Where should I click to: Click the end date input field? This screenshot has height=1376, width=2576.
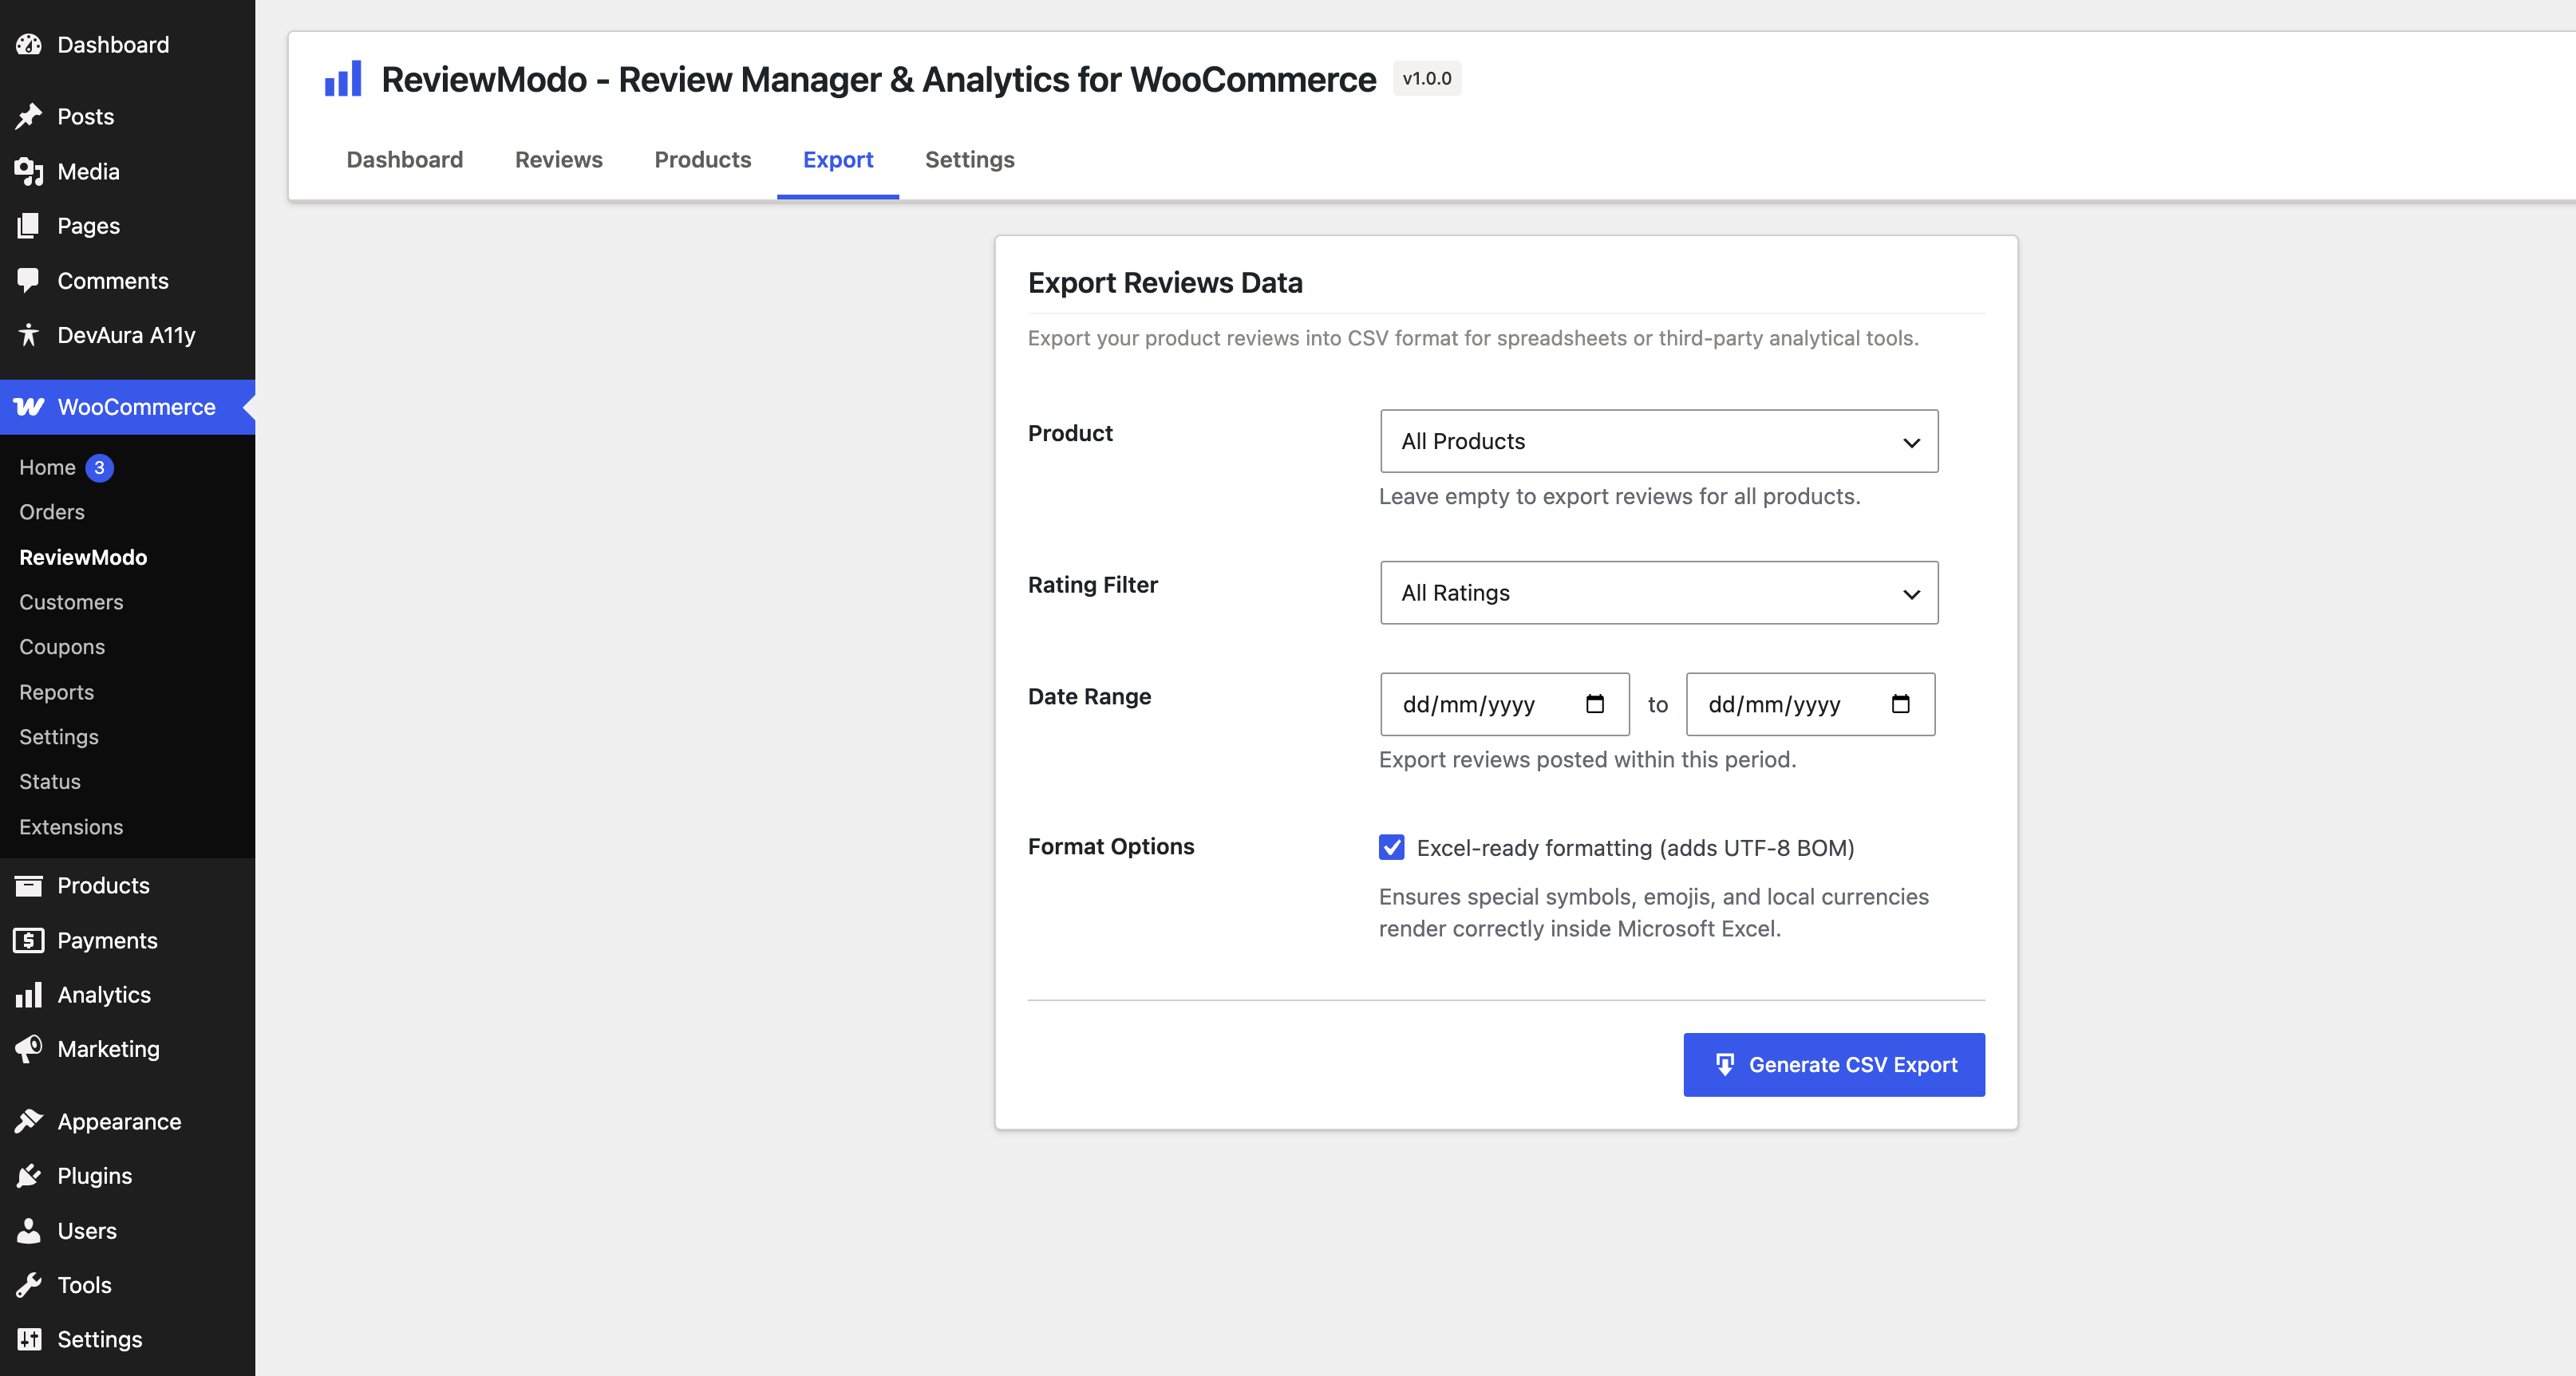tap(1810, 704)
